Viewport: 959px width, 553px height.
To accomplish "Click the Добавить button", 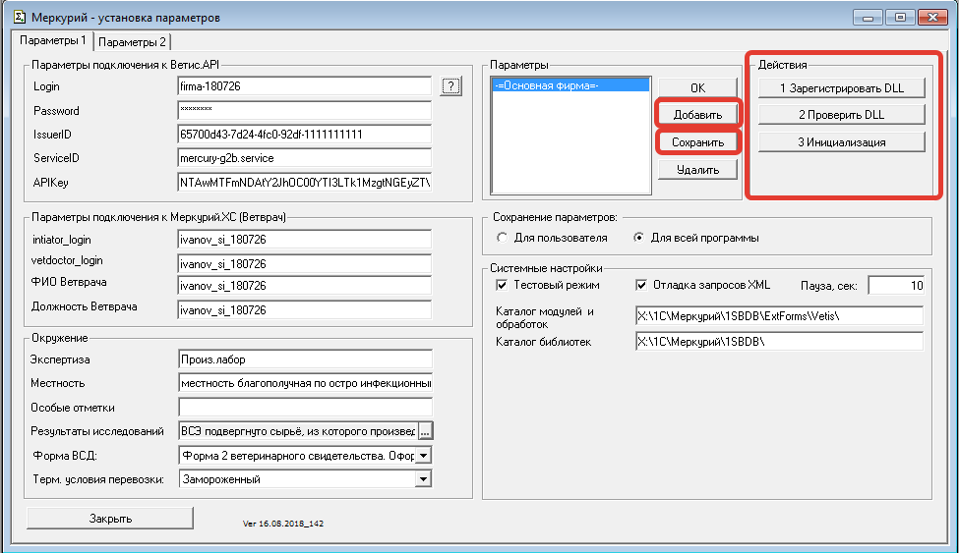I will pyautogui.click(x=697, y=115).
